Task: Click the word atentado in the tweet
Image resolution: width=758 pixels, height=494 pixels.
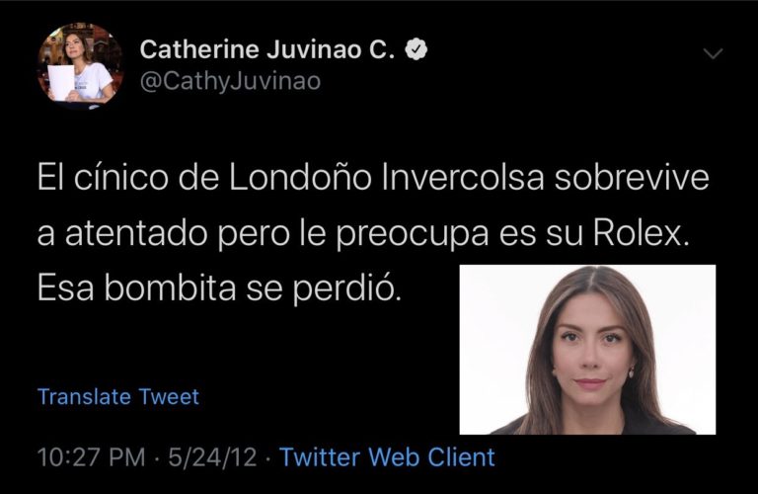Action: [137, 234]
